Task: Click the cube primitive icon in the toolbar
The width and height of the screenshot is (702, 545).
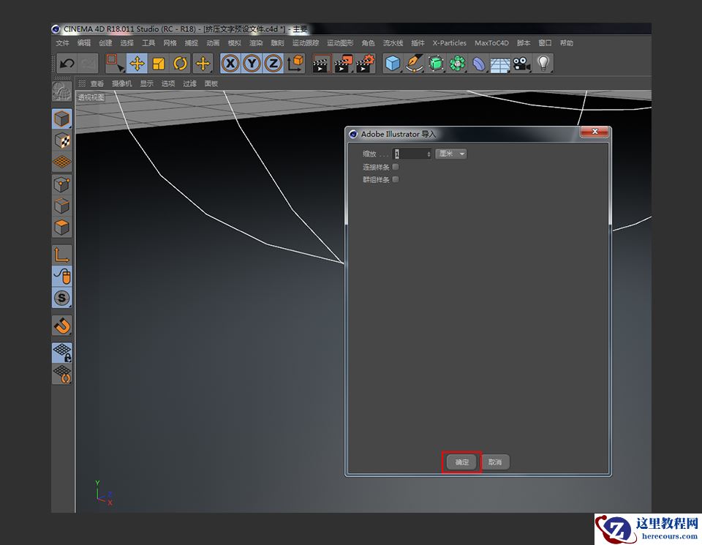Action: tap(392, 64)
